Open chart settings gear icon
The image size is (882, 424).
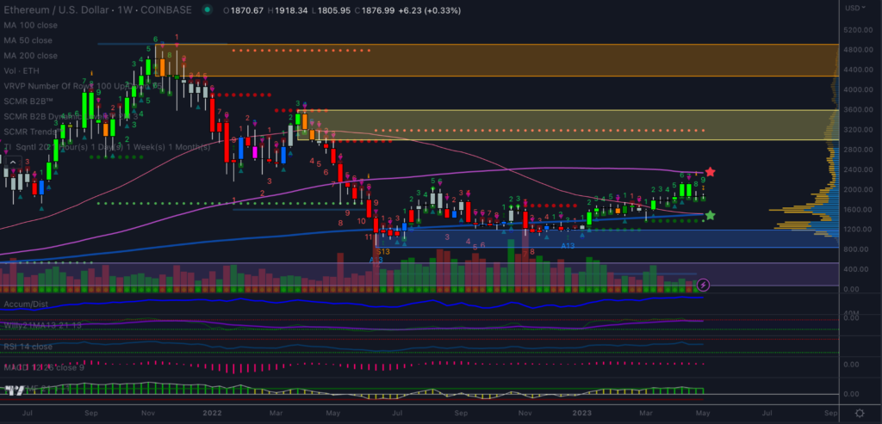pyautogui.click(x=860, y=413)
